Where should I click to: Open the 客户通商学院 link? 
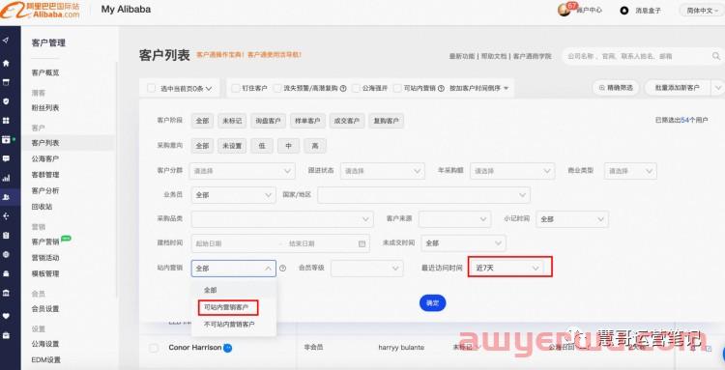(532, 56)
